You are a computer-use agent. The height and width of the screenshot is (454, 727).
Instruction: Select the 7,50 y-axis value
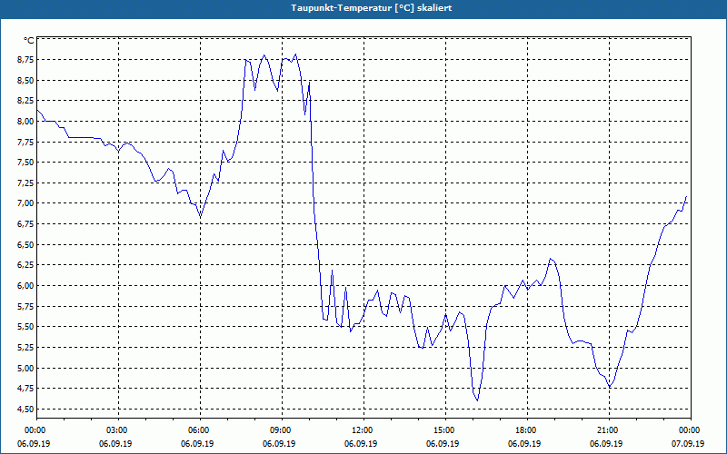pos(25,163)
